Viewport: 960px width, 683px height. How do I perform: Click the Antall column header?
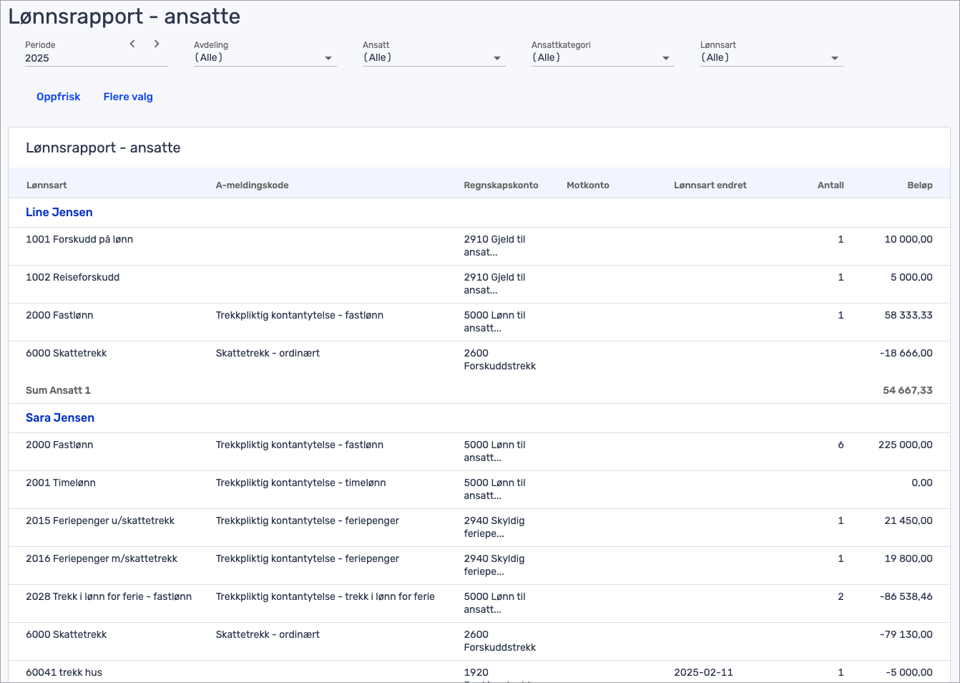[x=831, y=185]
